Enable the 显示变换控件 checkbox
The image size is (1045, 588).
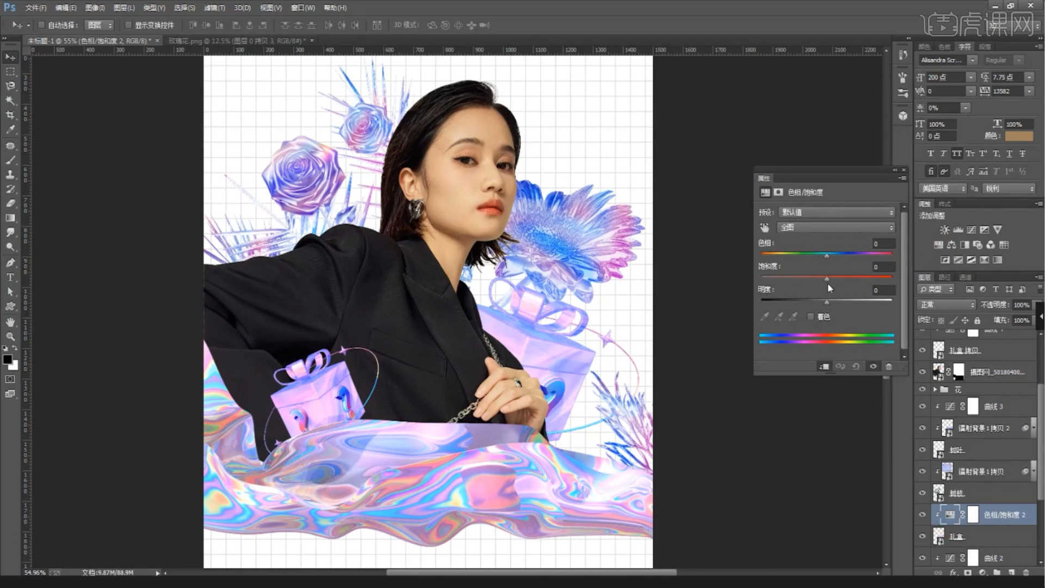(x=128, y=25)
